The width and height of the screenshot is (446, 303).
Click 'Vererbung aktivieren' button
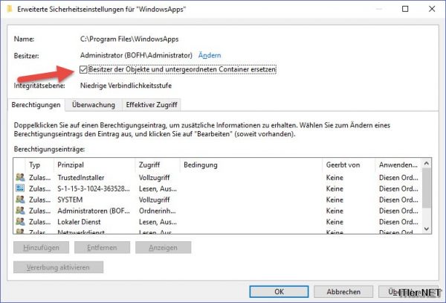tap(59, 267)
